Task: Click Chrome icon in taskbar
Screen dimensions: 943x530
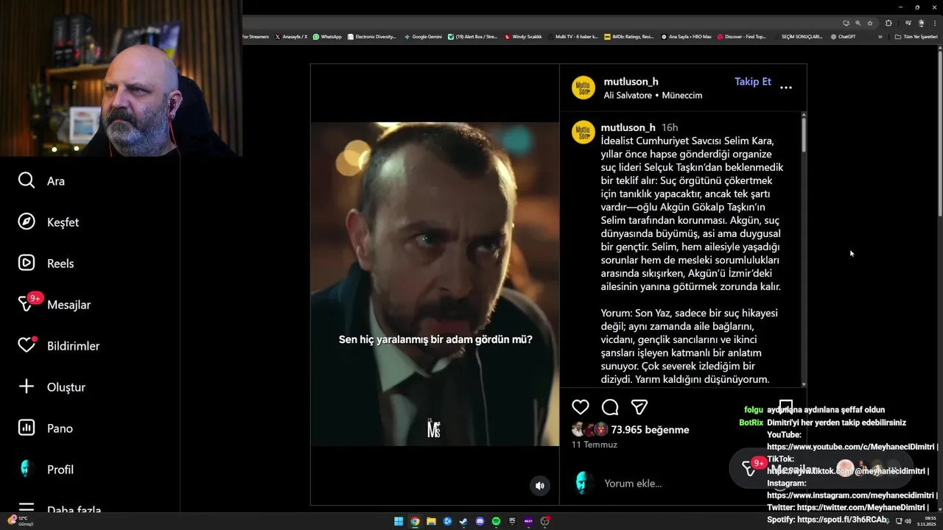Action: point(415,521)
